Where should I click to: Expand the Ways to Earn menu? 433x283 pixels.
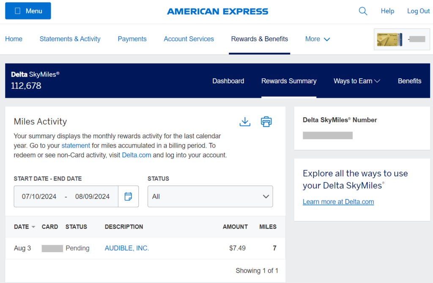(x=356, y=81)
